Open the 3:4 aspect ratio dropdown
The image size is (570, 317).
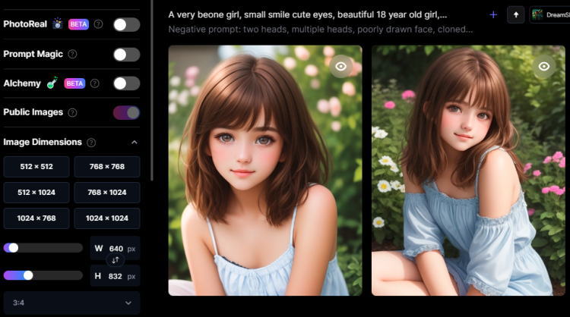point(71,303)
